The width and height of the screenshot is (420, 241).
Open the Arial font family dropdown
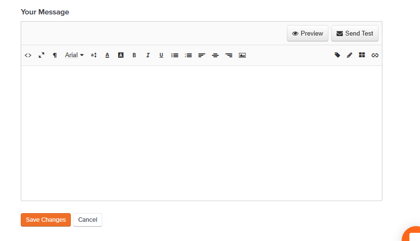click(x=74, y=55)
